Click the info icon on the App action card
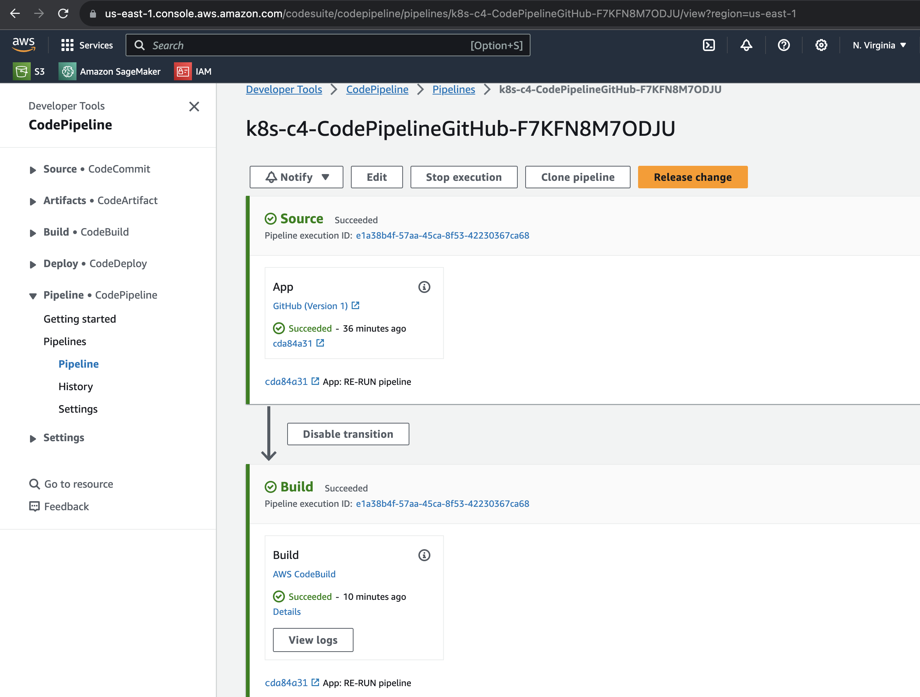The image size is (920, 697). (x=424, y=287)
